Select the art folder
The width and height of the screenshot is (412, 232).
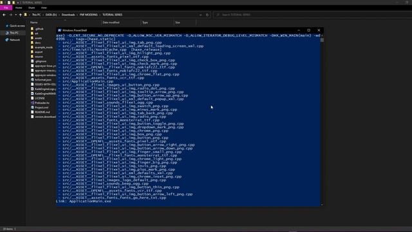click(37, 34)
